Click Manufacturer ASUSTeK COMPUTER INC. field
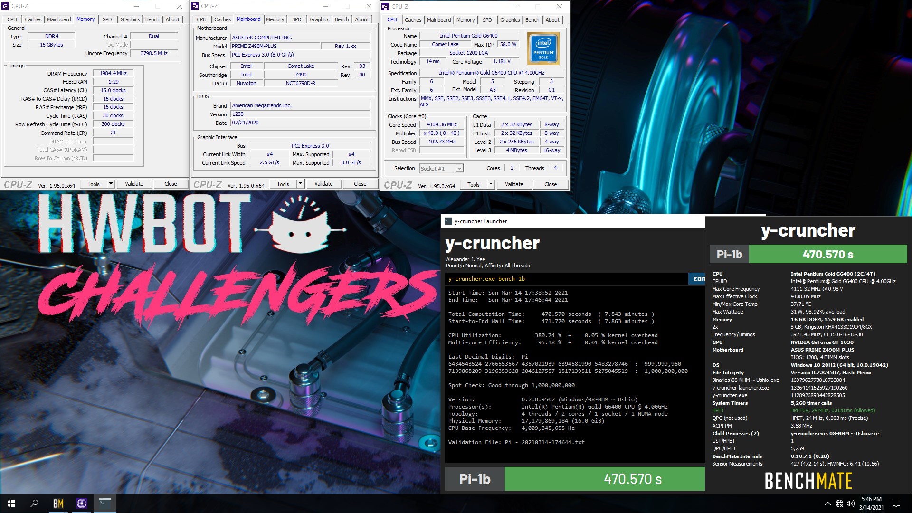The width and height of the screenshot is (912, 513). pos(300,38)
